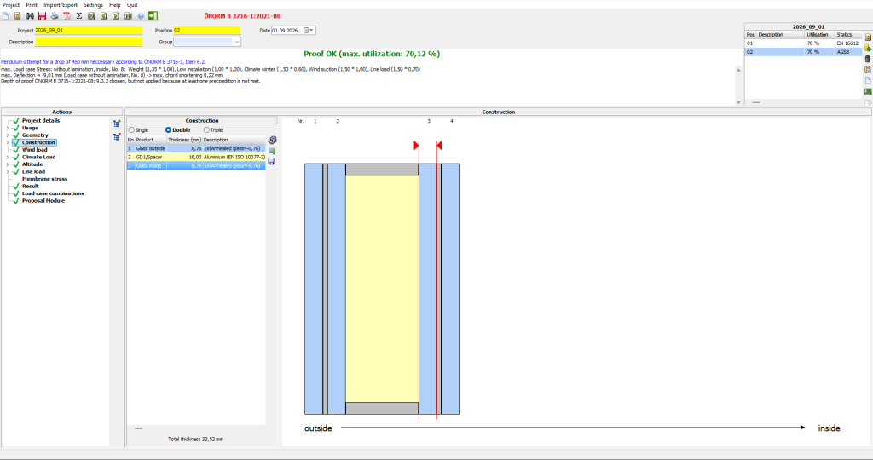The width and height of the screenshot is (873, 460).
Task: Click the binoculars search icon in toolbar
Action: click(30, 16)
